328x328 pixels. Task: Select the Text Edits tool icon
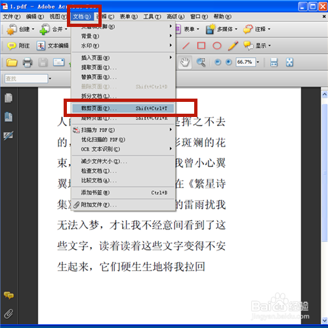pos(41,46)
